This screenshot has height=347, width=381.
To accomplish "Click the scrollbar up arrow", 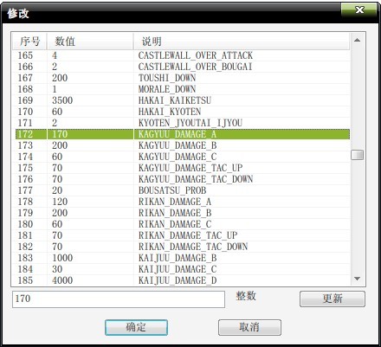I will 357,40.
